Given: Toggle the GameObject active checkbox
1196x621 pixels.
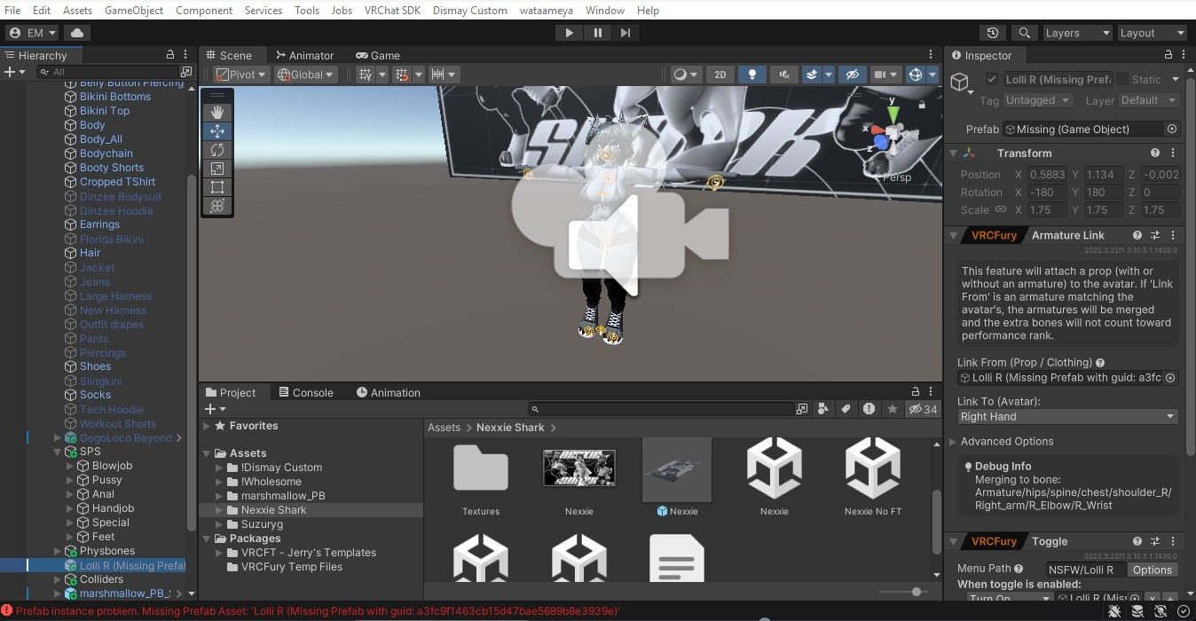Looking at the screenshot, I should point(992,79).
